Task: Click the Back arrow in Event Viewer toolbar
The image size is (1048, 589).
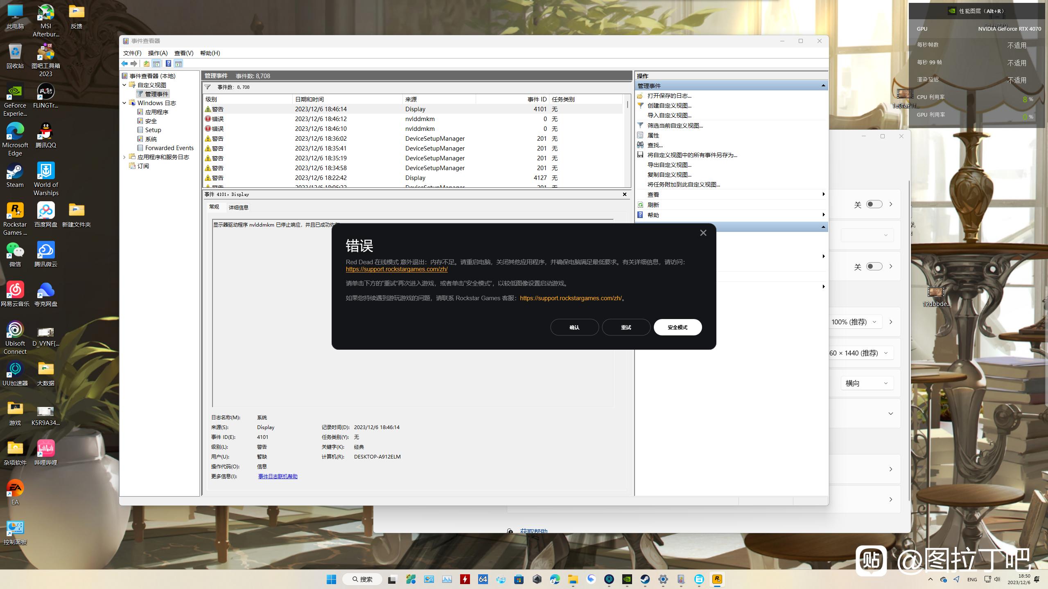Action: (124, 63)
